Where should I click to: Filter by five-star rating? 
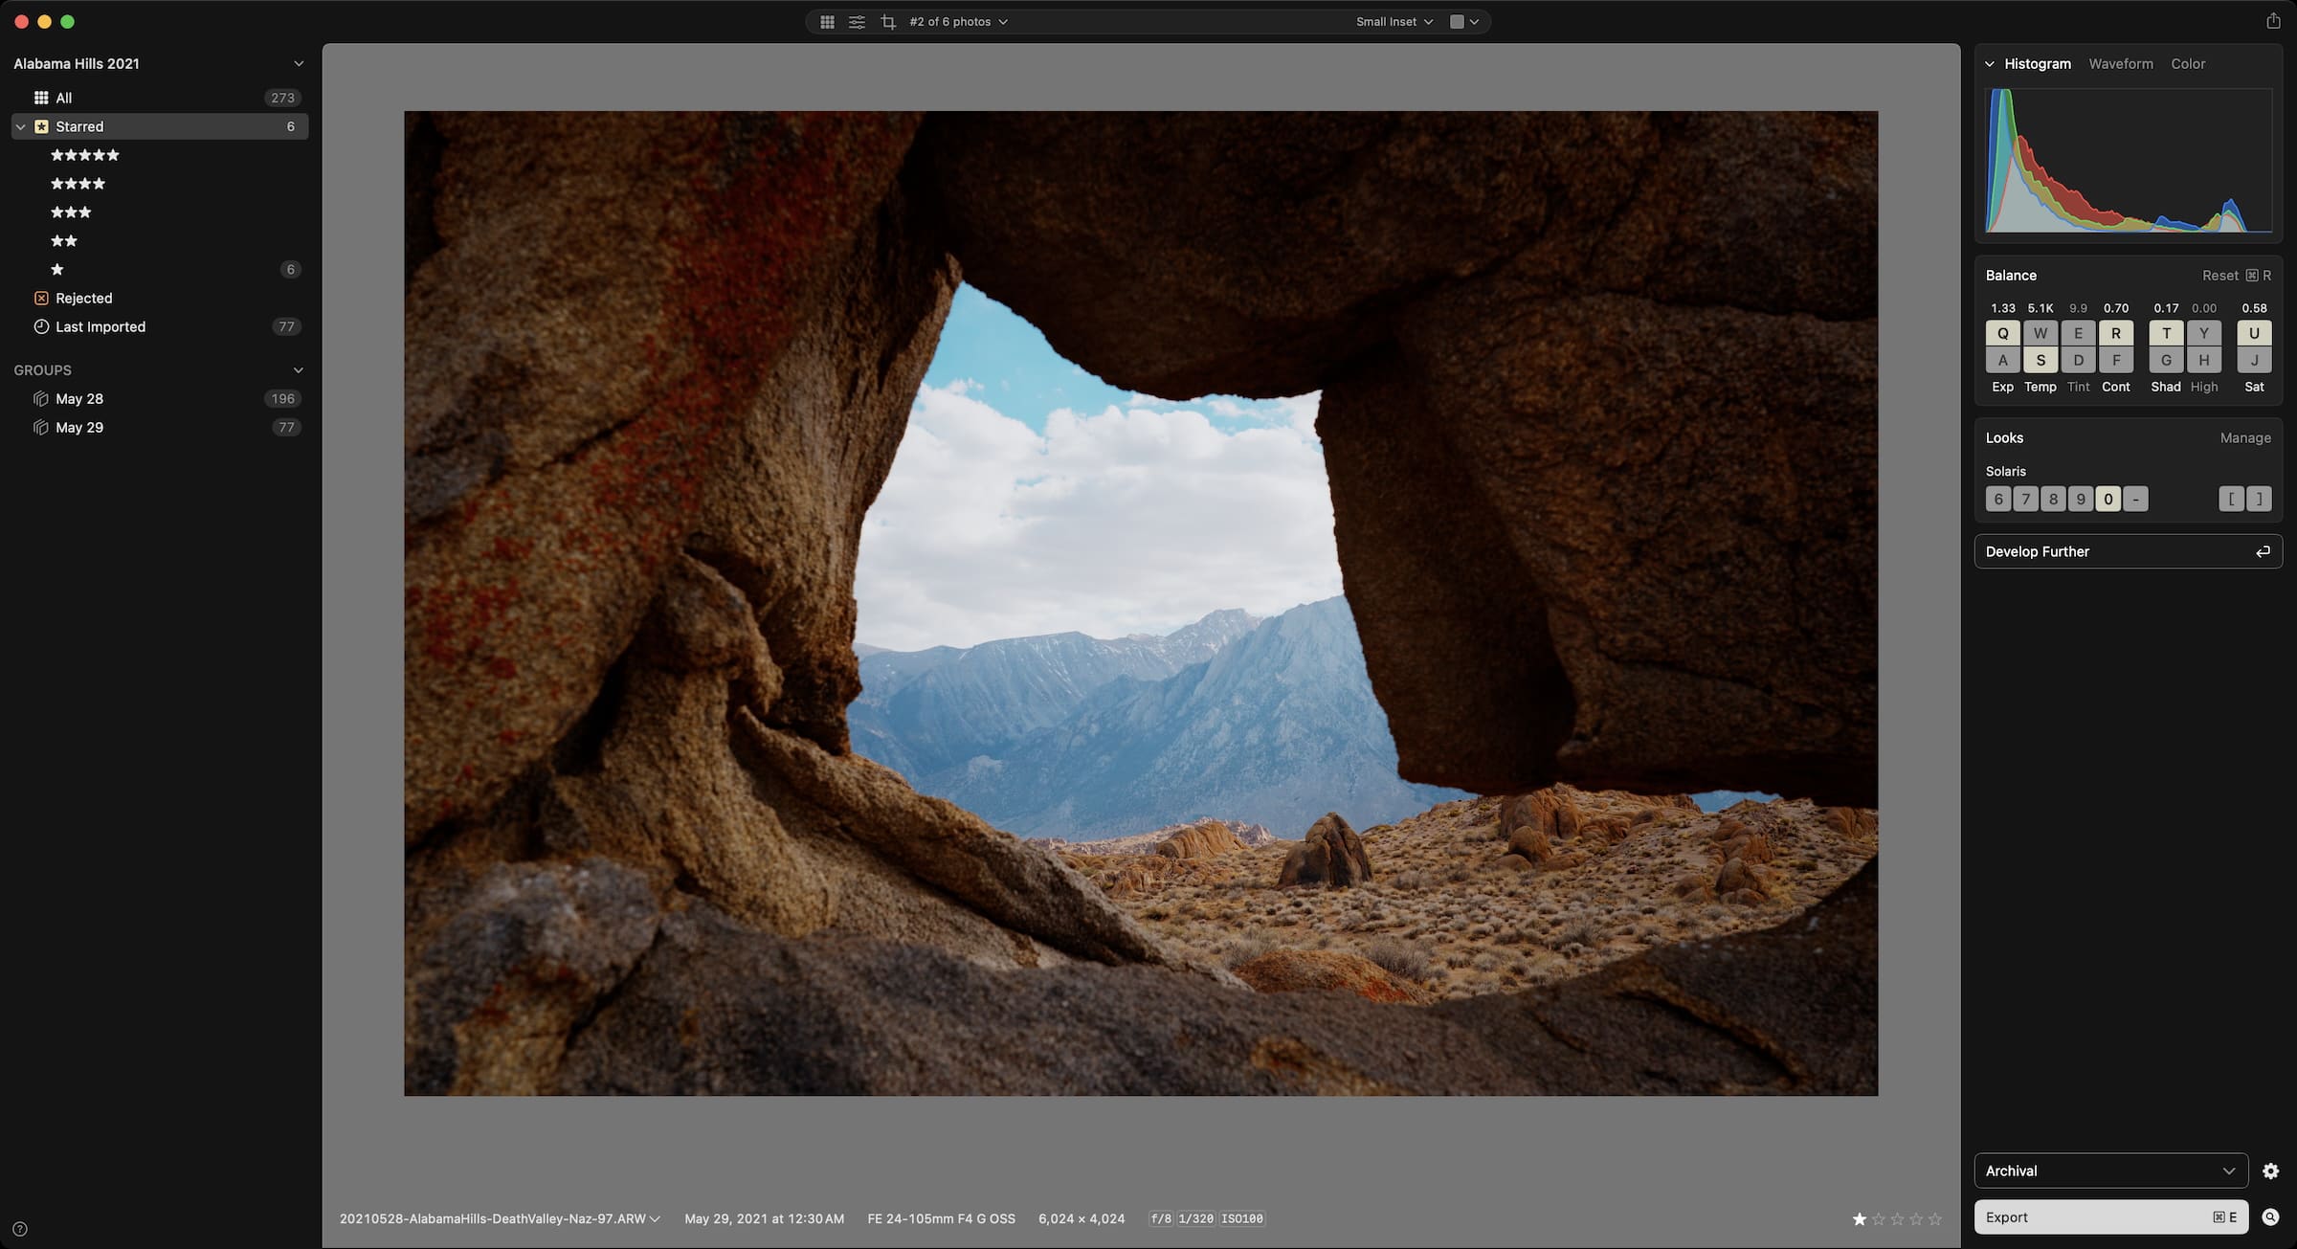(85, 155)
